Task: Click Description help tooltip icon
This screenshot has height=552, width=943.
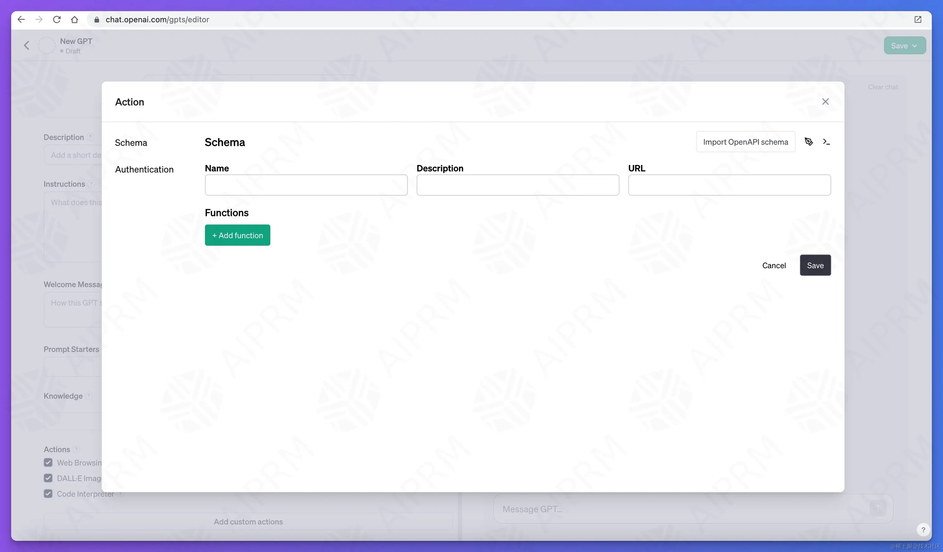Action: pyautogui.click(x=90, y=137)
